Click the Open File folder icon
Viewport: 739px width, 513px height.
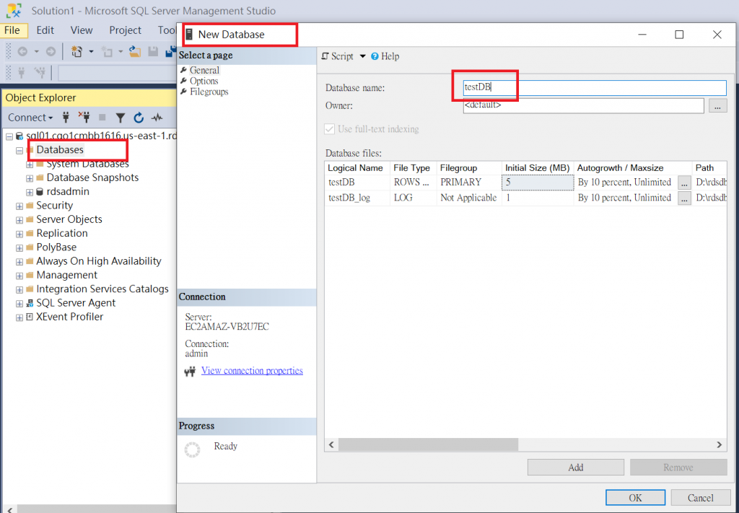point(135,52)
